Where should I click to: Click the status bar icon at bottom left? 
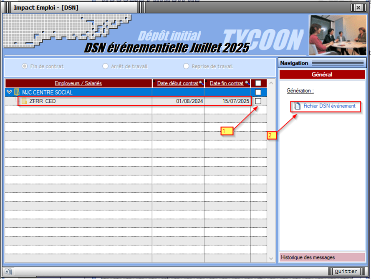(x=9, y=272)
